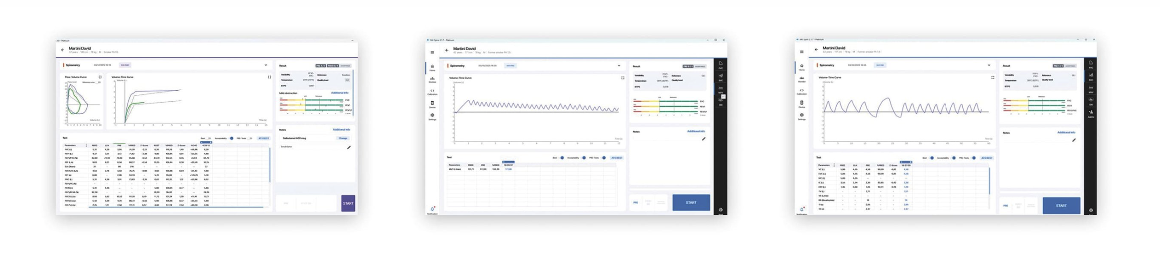
Task: Open Worklist from right window sidebar
Action: [x=802, y=80]
